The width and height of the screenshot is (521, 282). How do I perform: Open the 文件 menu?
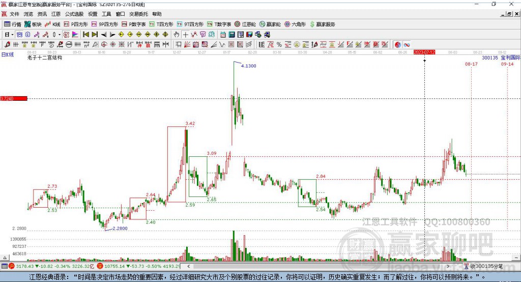tap(14, 14)
